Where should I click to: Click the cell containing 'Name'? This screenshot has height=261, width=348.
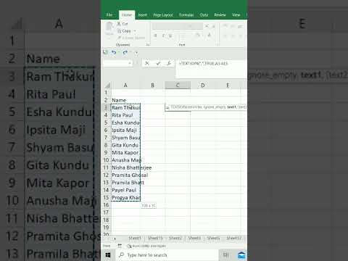pos(125,100)
